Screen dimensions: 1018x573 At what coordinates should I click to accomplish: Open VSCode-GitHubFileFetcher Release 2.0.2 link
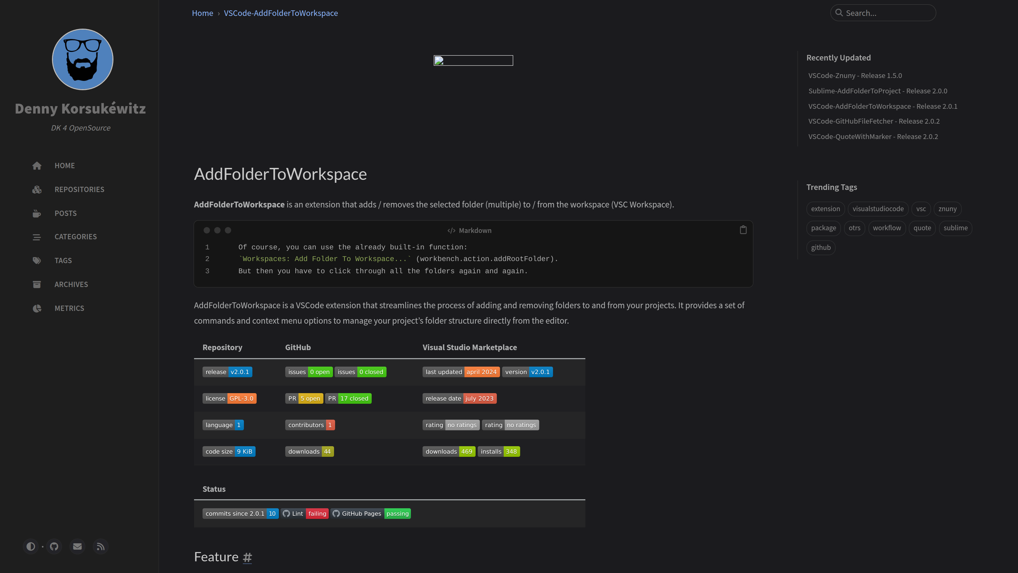(874, 121)
